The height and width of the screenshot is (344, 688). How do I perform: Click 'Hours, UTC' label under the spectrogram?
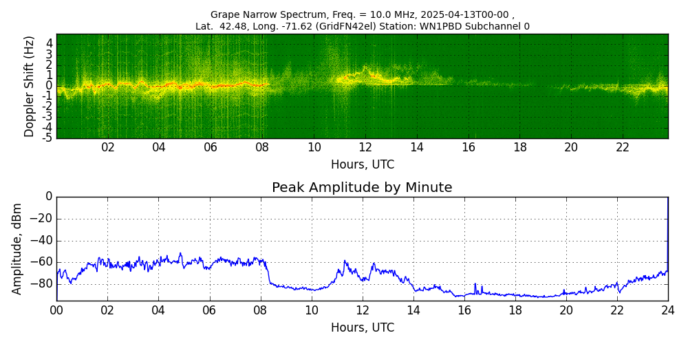[x=362, y=164]
